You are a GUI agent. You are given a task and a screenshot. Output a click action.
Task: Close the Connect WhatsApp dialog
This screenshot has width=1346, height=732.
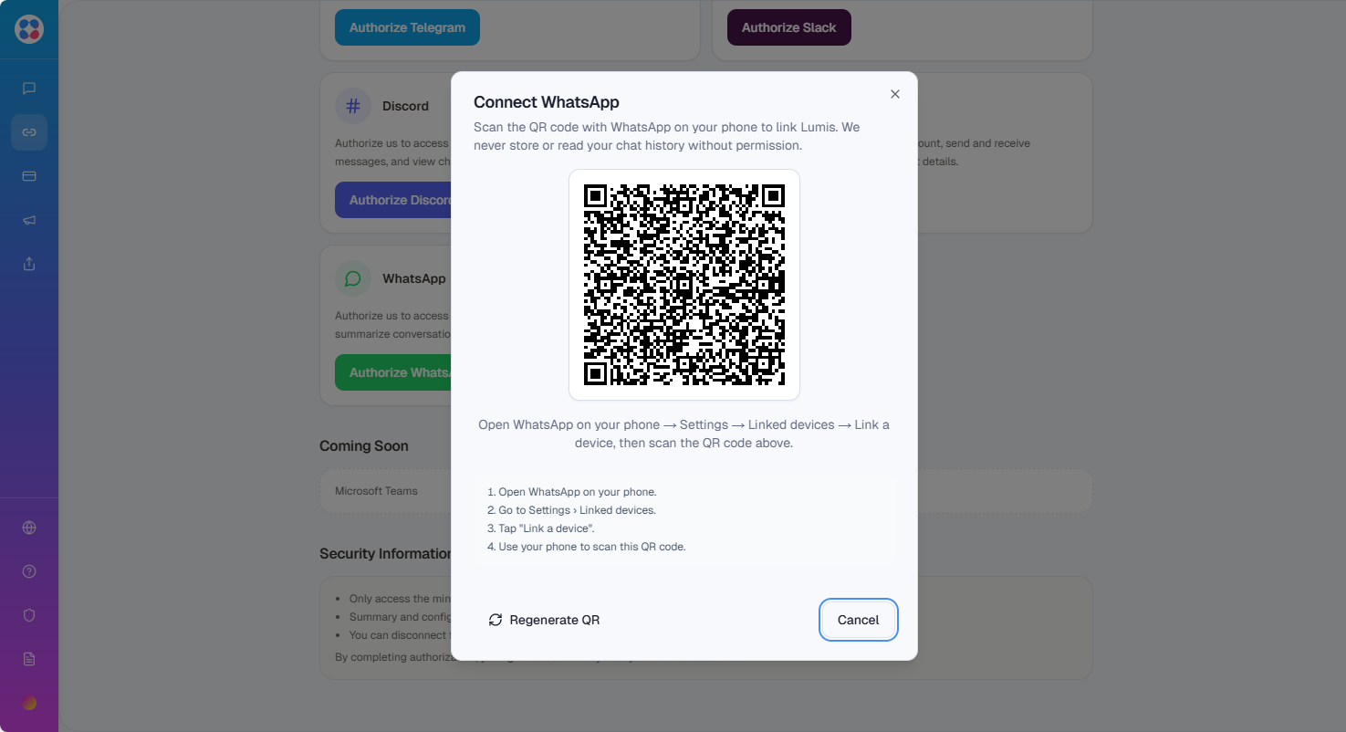895,94
